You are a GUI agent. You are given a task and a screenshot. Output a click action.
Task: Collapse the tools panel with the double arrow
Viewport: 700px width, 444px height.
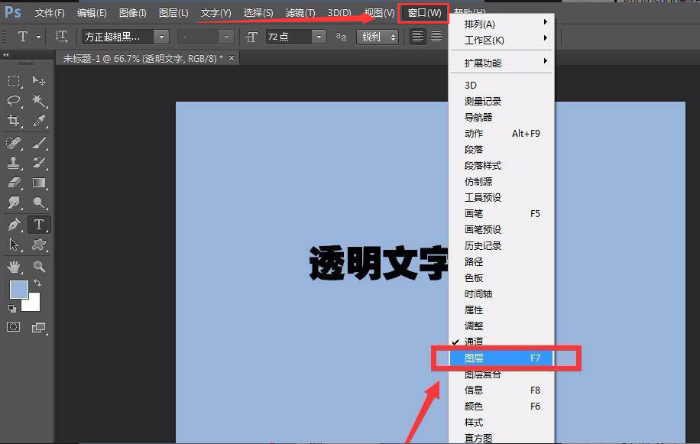8,54
